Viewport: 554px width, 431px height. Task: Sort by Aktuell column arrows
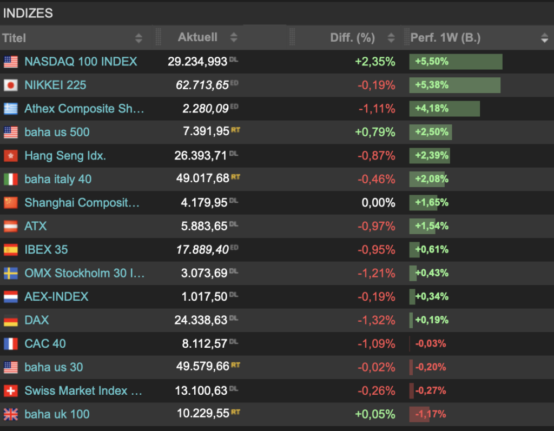click(234, 37)
